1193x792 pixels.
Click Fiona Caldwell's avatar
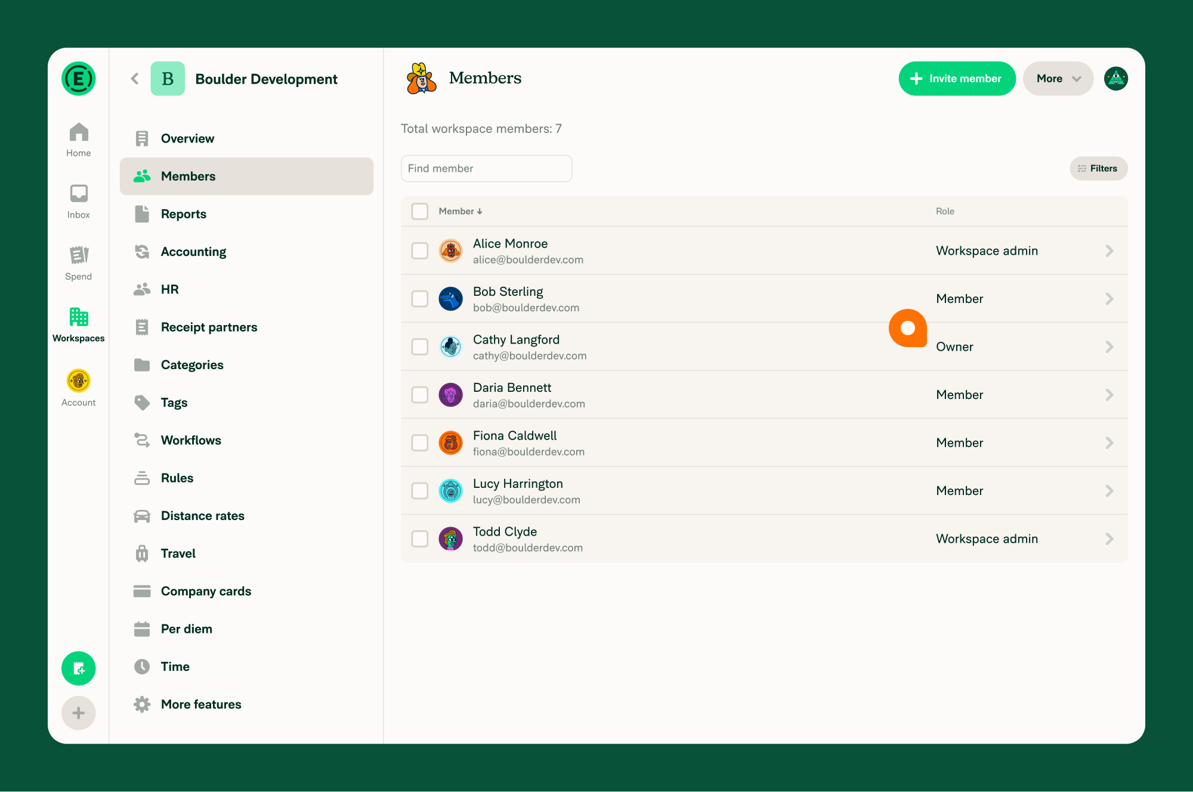click(x=450, y=443)
